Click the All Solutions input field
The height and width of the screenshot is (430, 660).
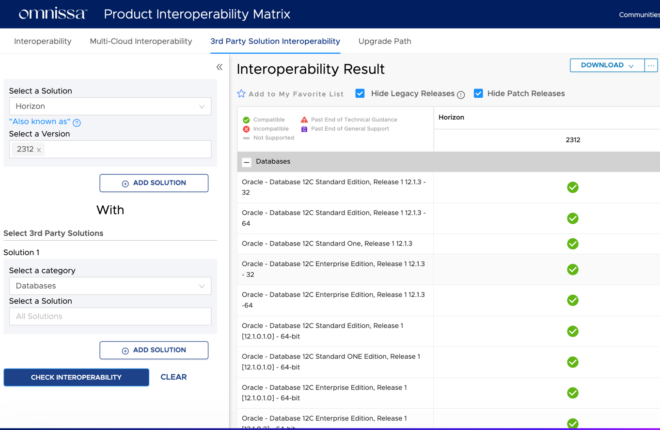click(x=110, y=316)
